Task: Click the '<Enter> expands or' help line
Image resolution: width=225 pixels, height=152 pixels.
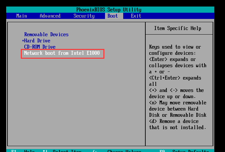Action: (x=172, y=59)
